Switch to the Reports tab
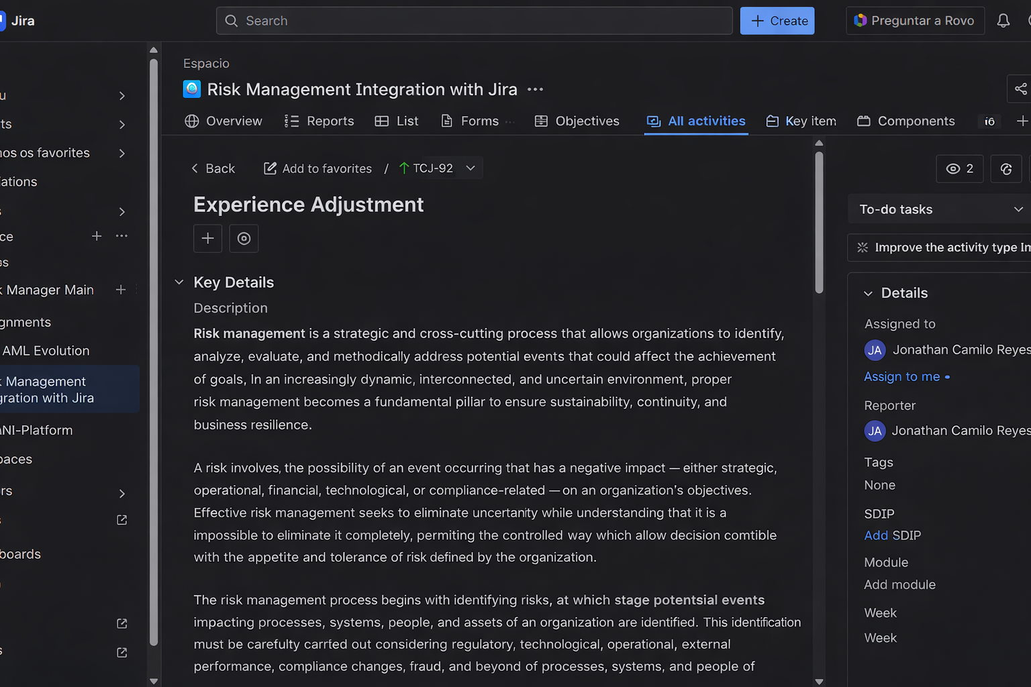This screenshot has width=1031, height=687. pos(319,121)
